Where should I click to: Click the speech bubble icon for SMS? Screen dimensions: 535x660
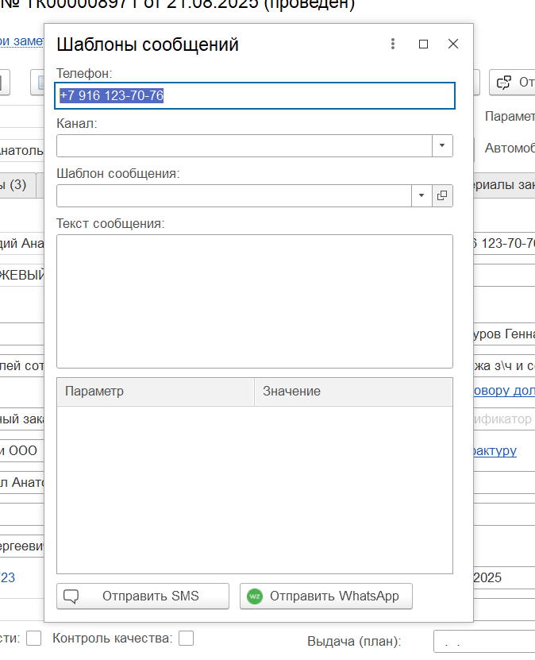click(71, 596)
